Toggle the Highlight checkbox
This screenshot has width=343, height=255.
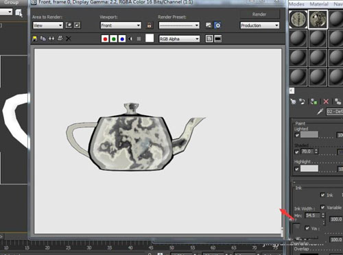297,169
